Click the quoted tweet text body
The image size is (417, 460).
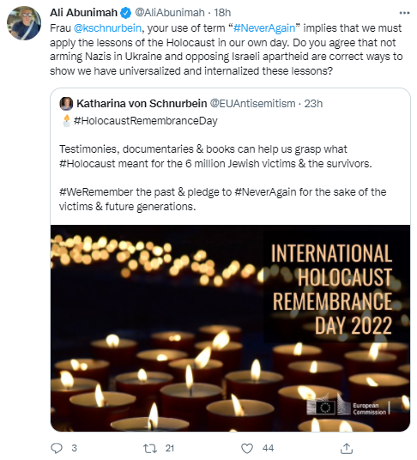click(x=222, y=178)
